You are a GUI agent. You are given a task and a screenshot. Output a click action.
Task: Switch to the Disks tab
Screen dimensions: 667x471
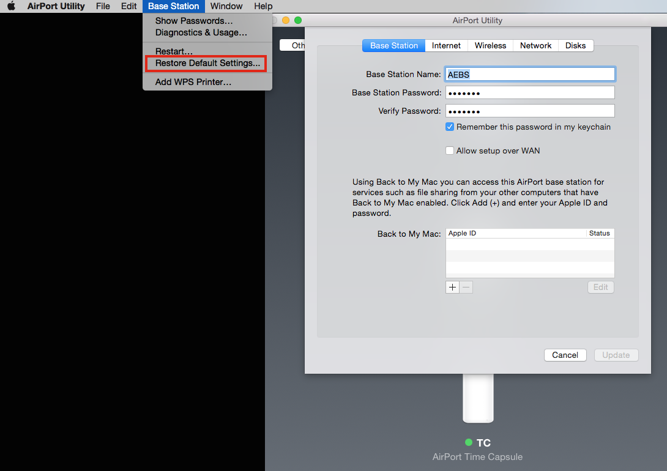(575, 45)
